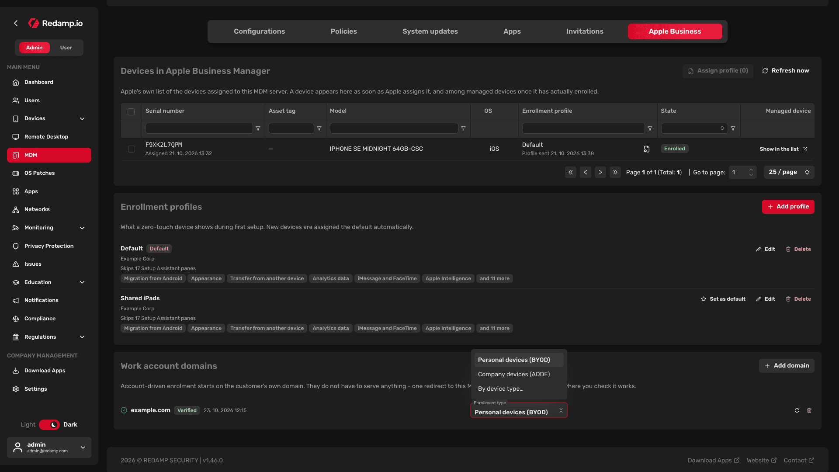Expand the Education sidebar submenu
Screen dimensions: 839x472
(82, 282)
